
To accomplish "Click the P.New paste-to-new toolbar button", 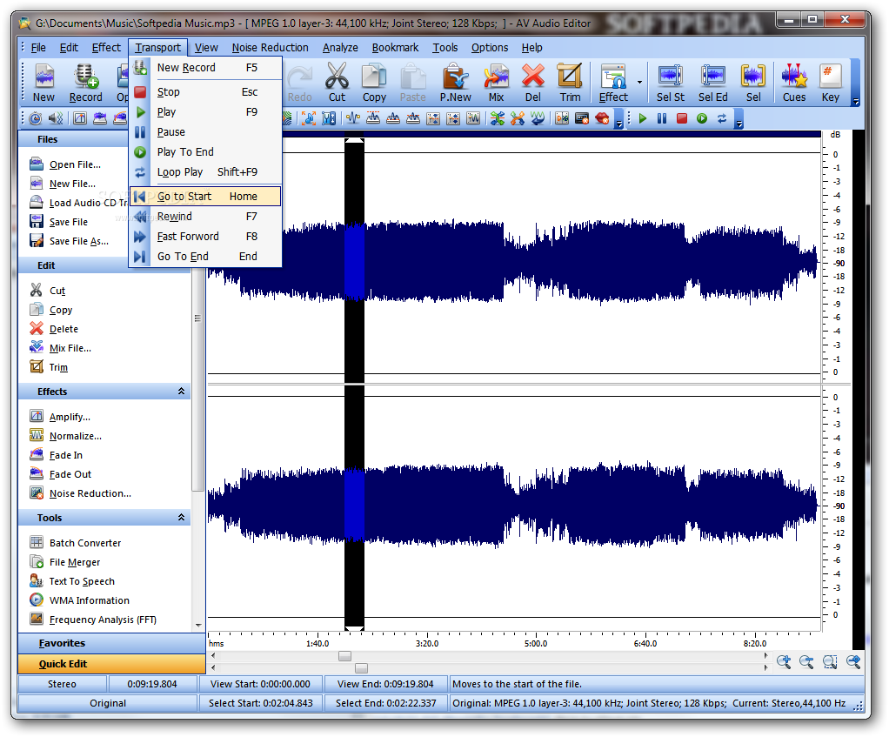I will click(x=455, y=83).
